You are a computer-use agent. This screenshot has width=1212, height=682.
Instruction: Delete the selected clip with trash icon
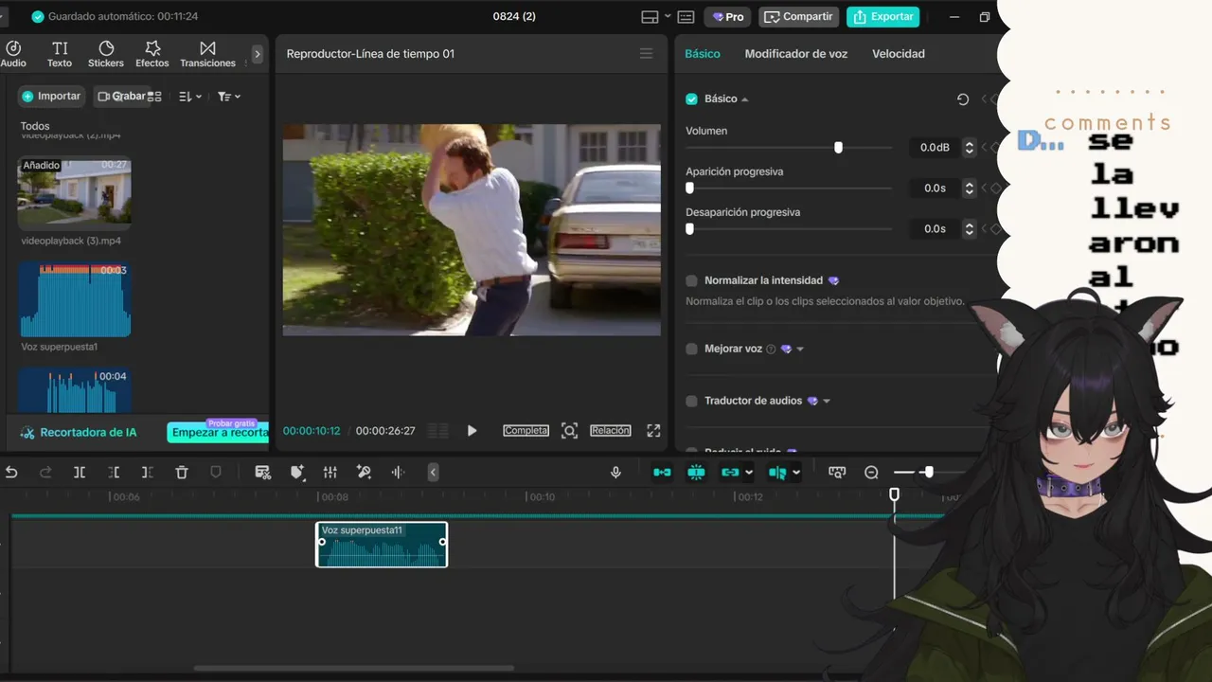click(x=182, y=472)
